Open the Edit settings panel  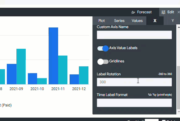tap(168, 12)
